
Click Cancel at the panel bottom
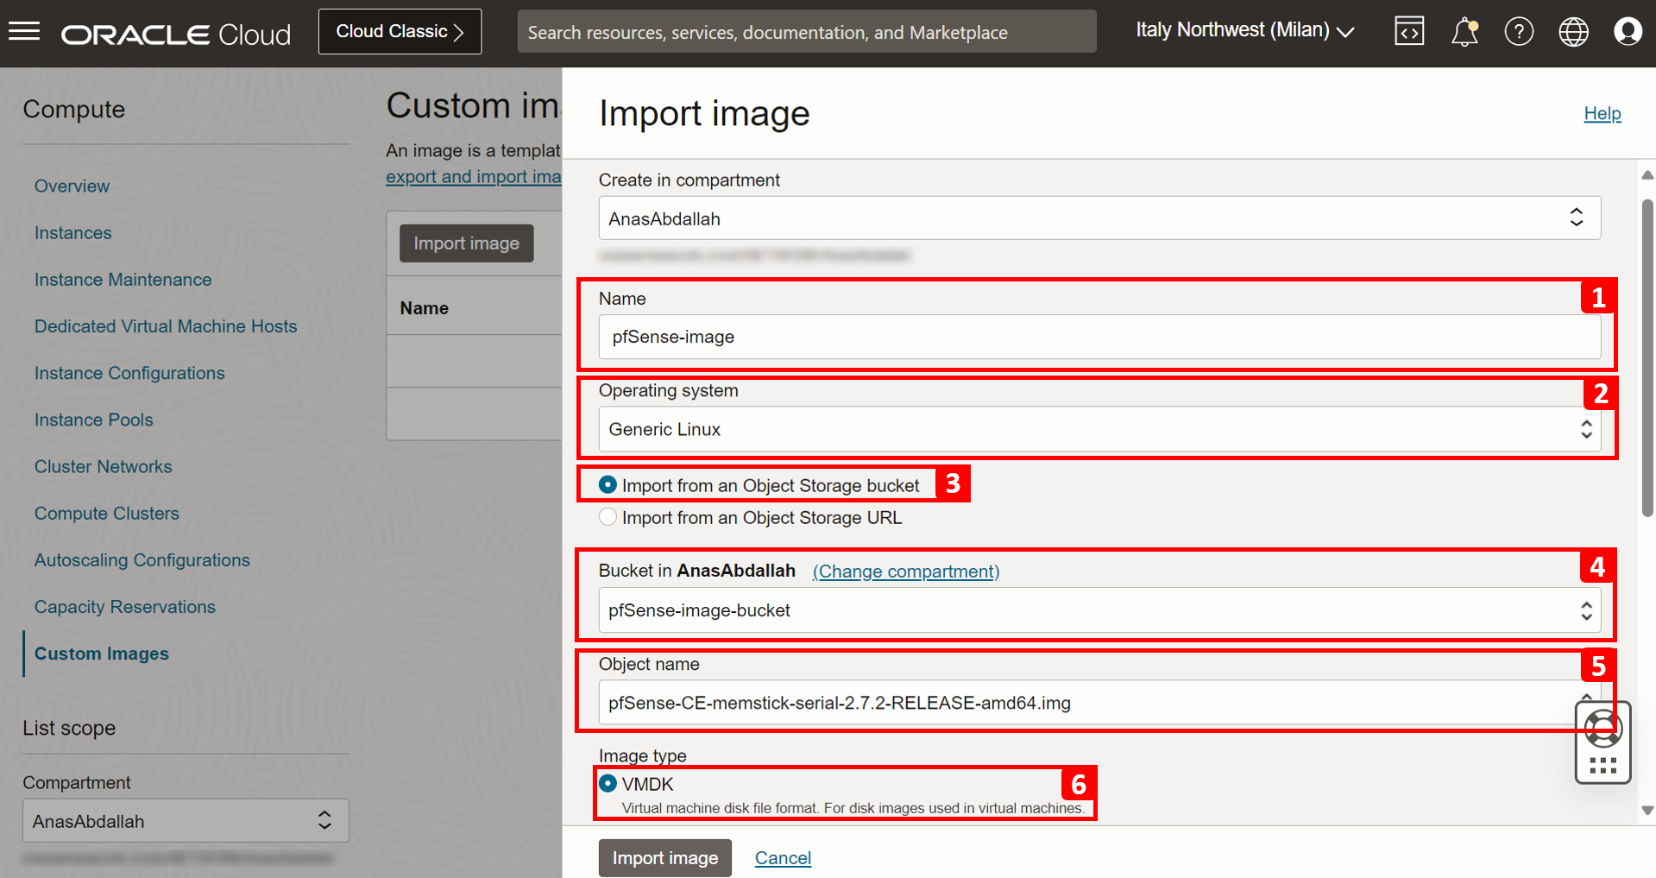(783, 858)
